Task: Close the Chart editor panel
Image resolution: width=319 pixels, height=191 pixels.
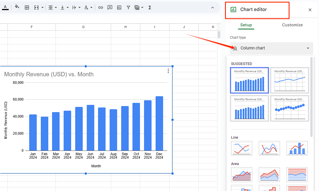Action: pyautogui.click(x=310, y=10)
